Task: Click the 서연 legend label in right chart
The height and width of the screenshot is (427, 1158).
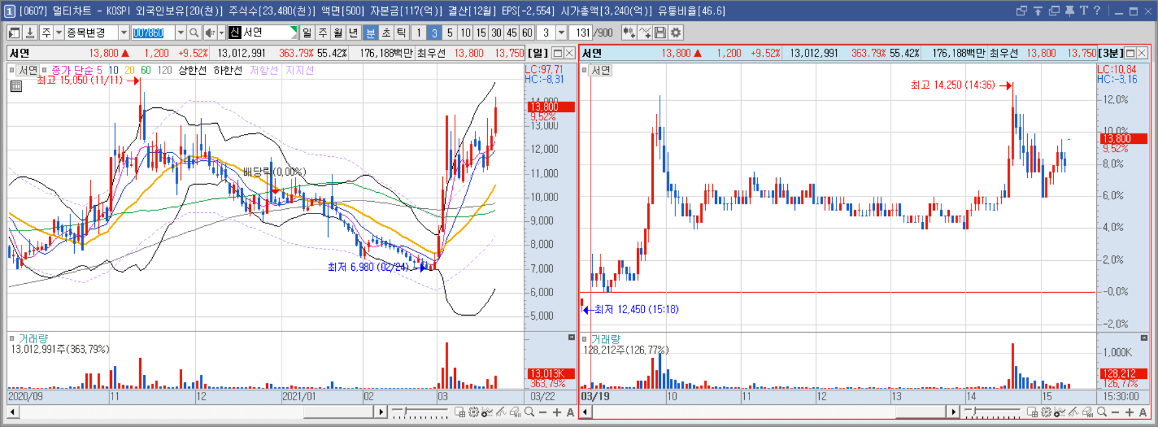Action: point(600,70)
